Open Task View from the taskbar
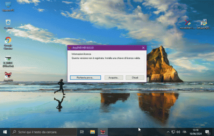Screen dimensions: 214x136 pos(82,132)
